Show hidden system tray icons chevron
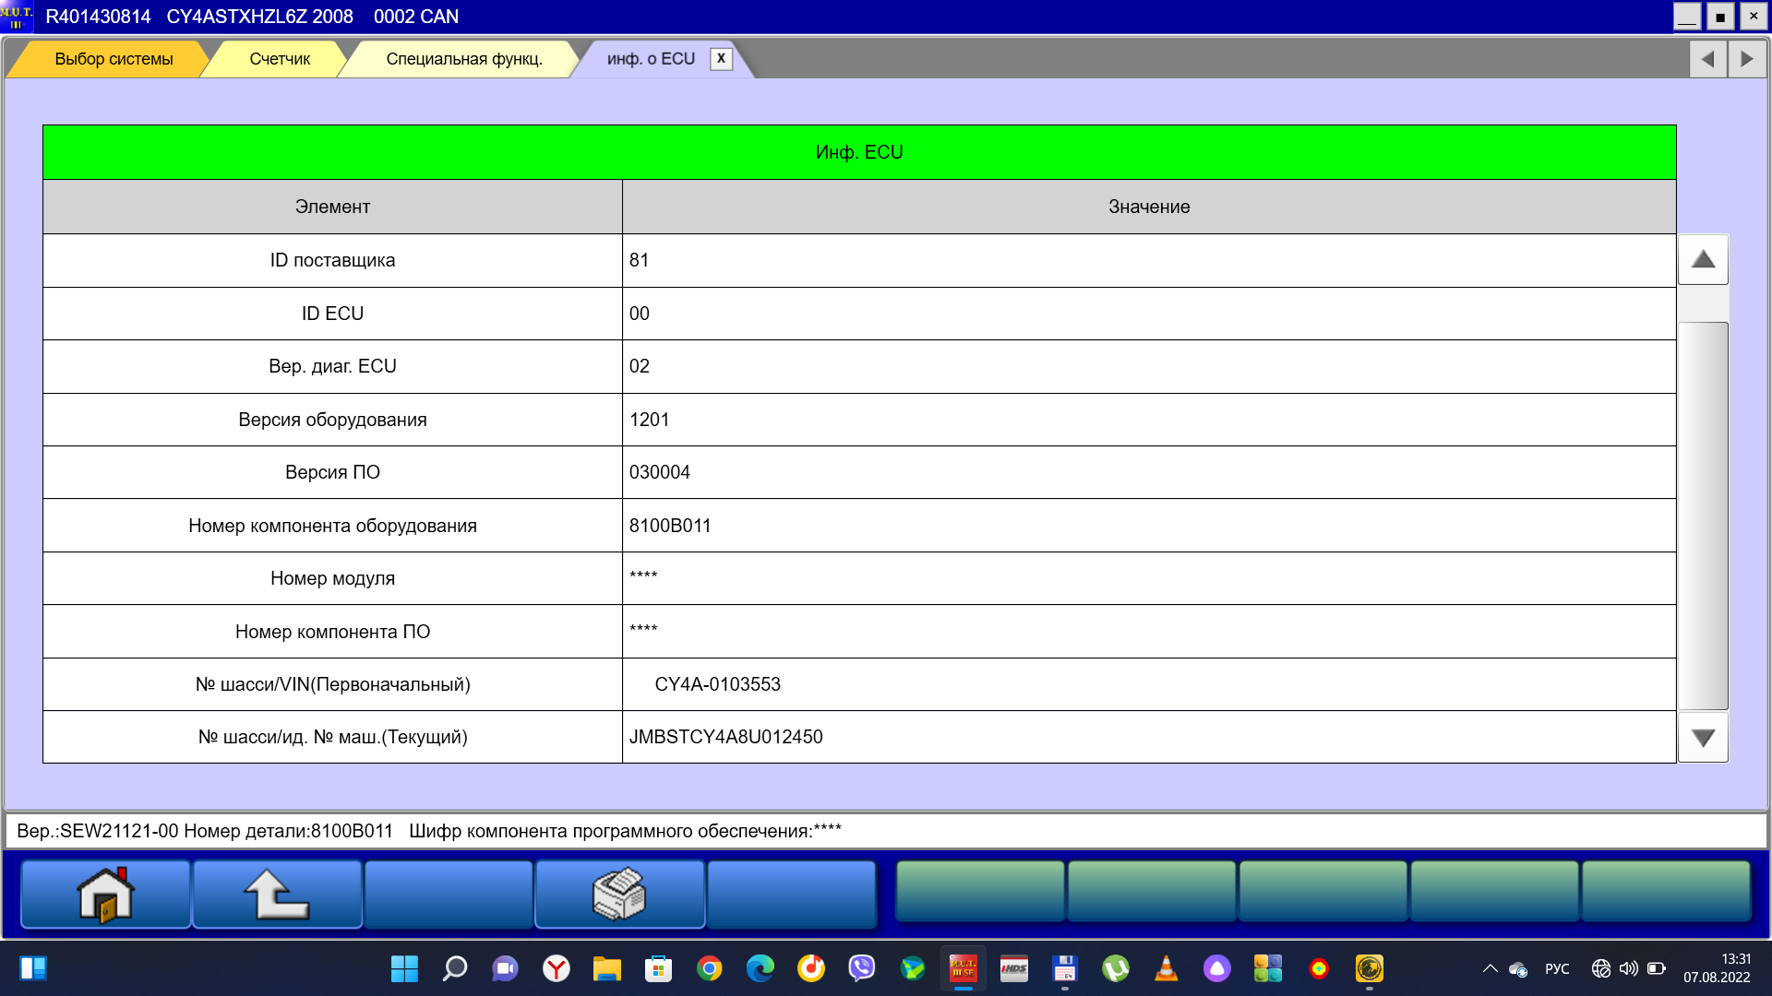Screen dimensions: 1772x996 [1490, 968]
